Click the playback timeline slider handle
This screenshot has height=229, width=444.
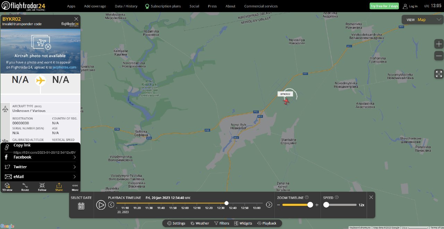click(227, 203)
